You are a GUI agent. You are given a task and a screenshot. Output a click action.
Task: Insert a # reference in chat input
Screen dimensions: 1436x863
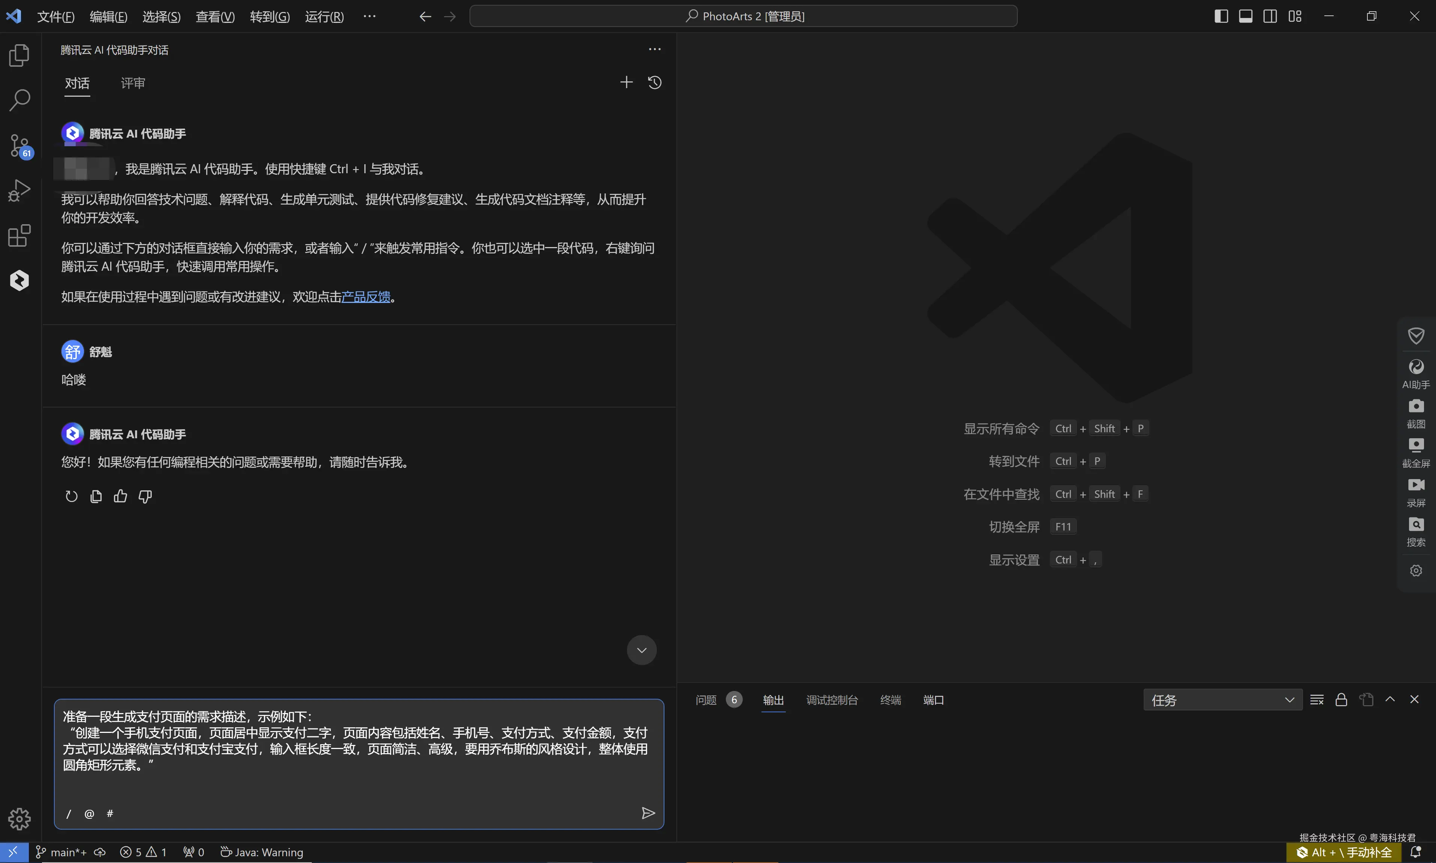[x=110, y=814]
